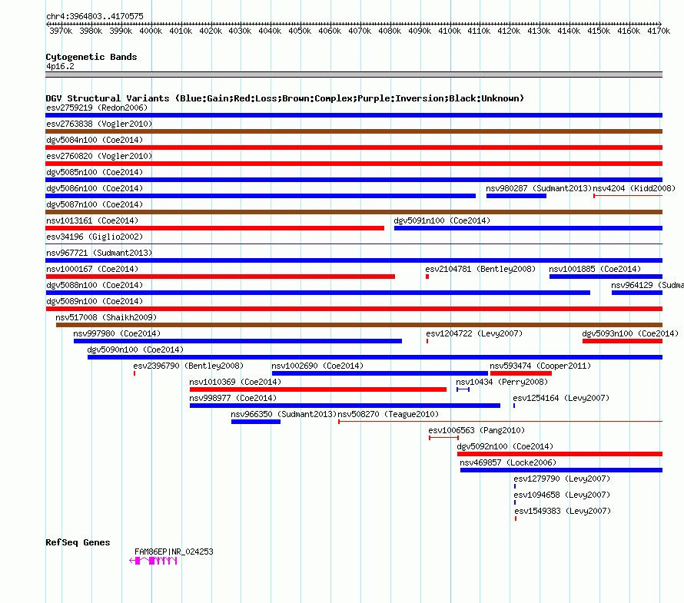Viewport: 684px width, 603px height.
Task: Click the nsv1010369 (Coe2014) label
Action: pos(236,382)
